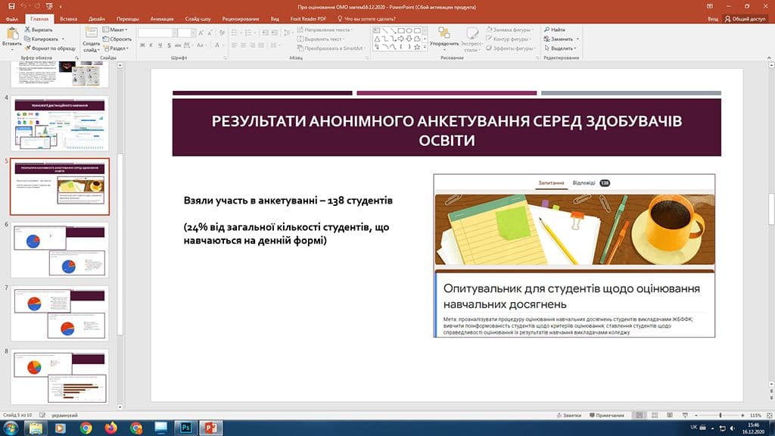Switch to Слайд-шоу tab
This screenshot has height=436, width=775.
click(x=198, y=19)
